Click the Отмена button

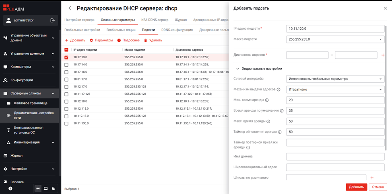coord(378,187)
